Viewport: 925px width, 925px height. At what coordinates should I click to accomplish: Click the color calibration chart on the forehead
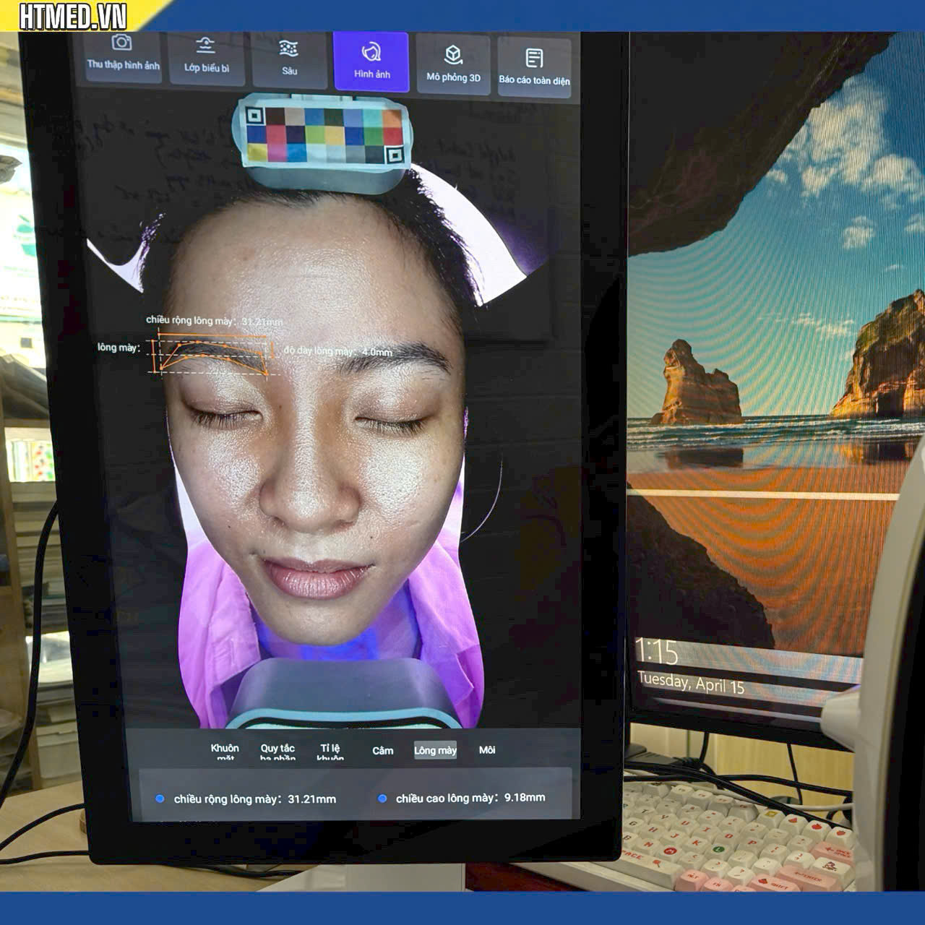pyautogui.click(x=323, y=135)
